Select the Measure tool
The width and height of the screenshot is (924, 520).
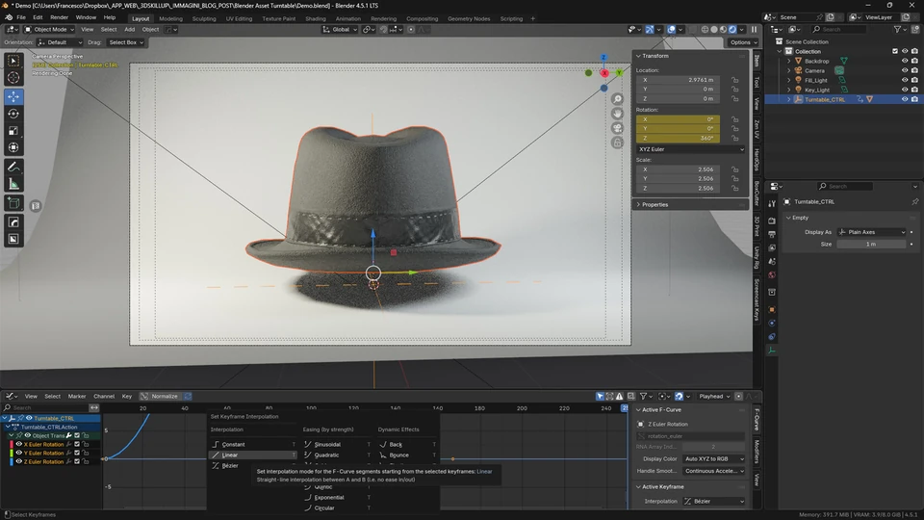[13, 185]
